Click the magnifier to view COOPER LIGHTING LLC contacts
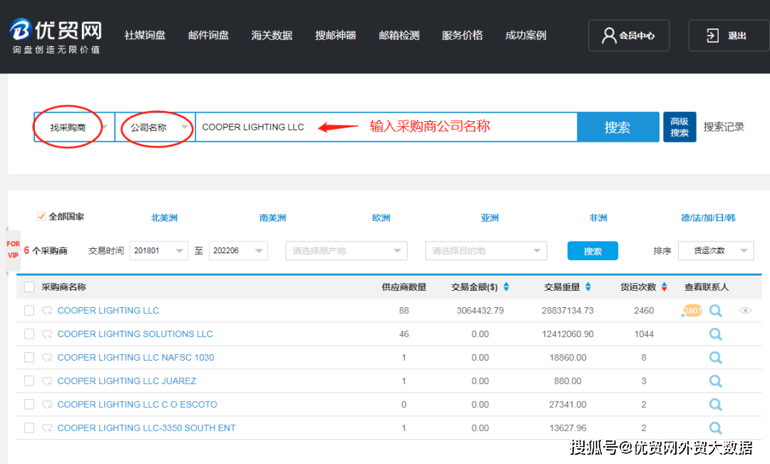The width and height of the screenshot is (770, 464). tap(715, 310)
